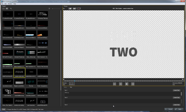The height and width of the screenshot is (112, 186).
Task: Select the Movie_Title_Ripple preset thumbnail
Action: 8,101
